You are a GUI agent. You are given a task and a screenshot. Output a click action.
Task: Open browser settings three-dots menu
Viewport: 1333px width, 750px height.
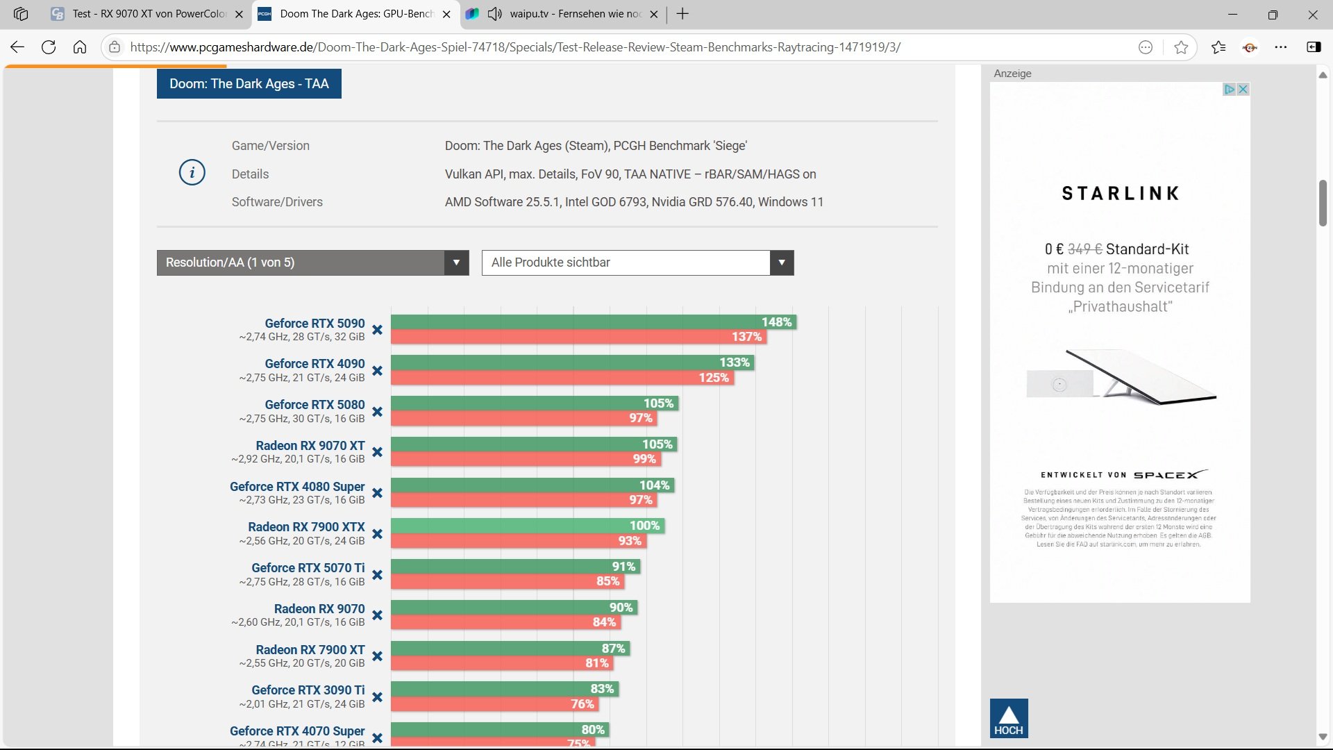tap(1281, 47)
